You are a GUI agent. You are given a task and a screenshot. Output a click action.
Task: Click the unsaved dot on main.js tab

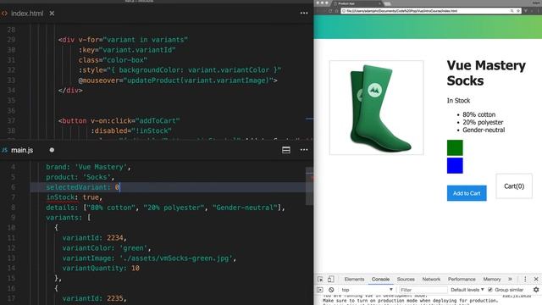coord(52,150)
